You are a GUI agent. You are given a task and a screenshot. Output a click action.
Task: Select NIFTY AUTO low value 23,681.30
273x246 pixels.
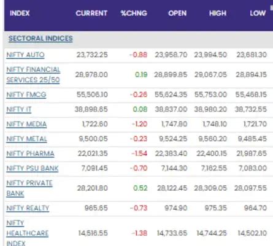(252, 55)
